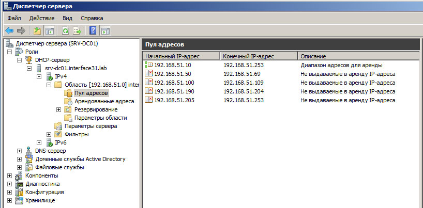Collapse the IPv4 tree node

[x=39, y=77]
